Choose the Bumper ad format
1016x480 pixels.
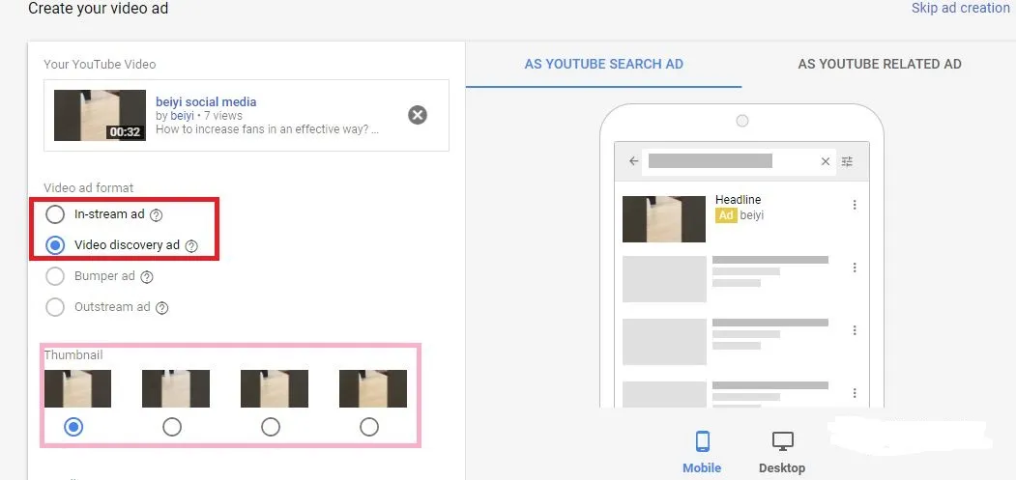coord(56,276)
